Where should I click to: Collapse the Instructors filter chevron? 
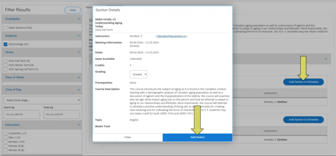coord(79,125)
